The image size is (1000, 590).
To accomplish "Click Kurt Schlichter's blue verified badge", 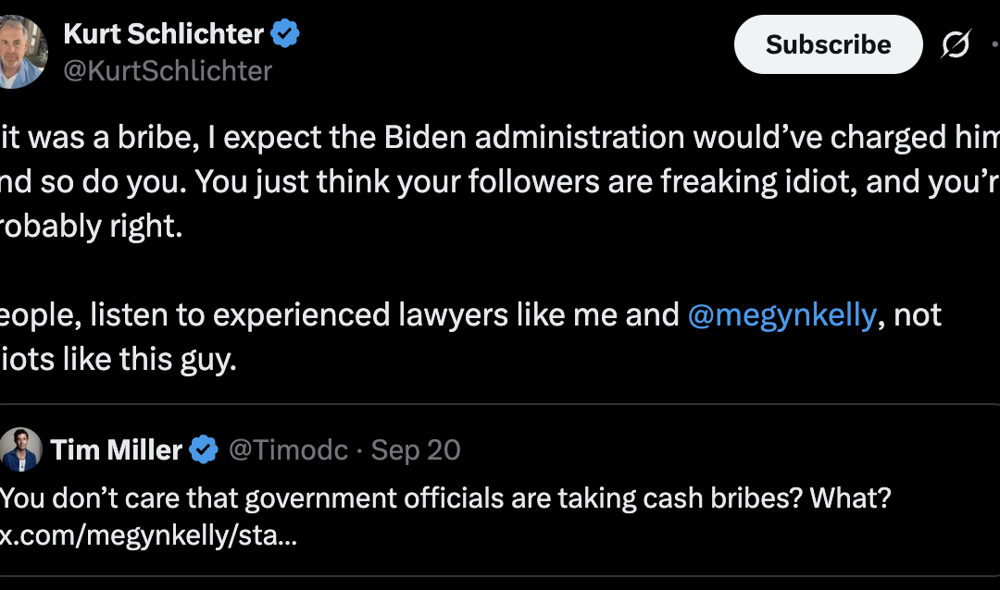I will [285, 34].
